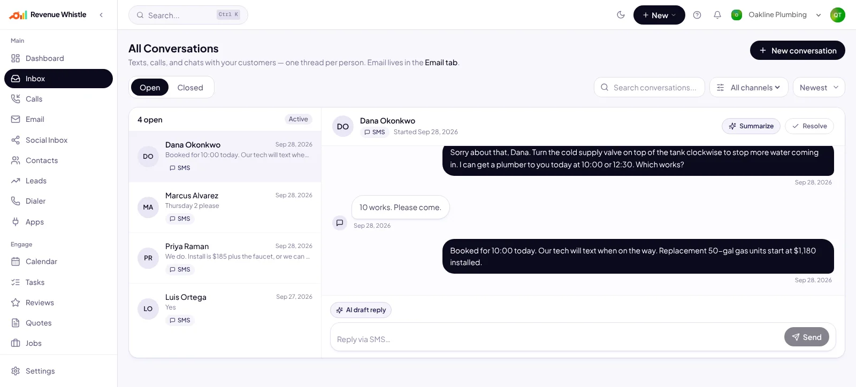Open the Reviews page

[x=59, y=303]
